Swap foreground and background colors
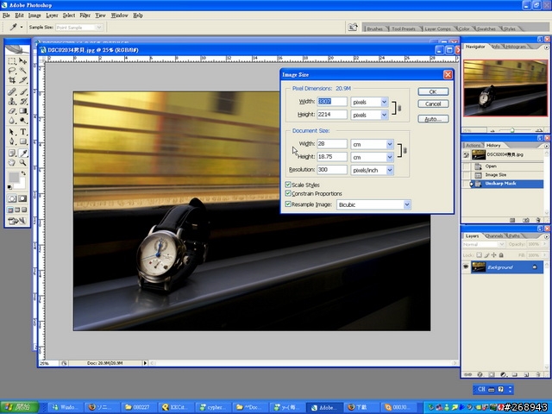552x414 pixels. [x=23, y=173]
